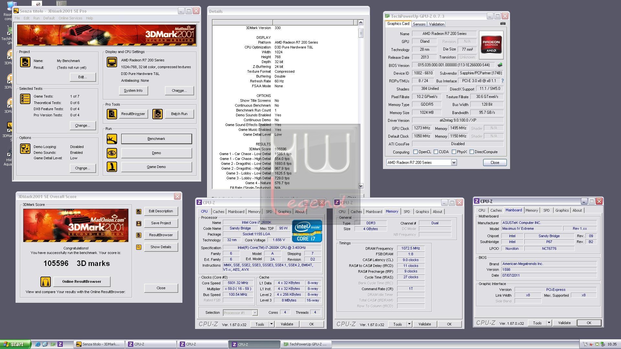Image resolution: width=621 pixels, height=349 pixels.
Task: Click the Game Demo joystick icon
Action: pos(112,167)
